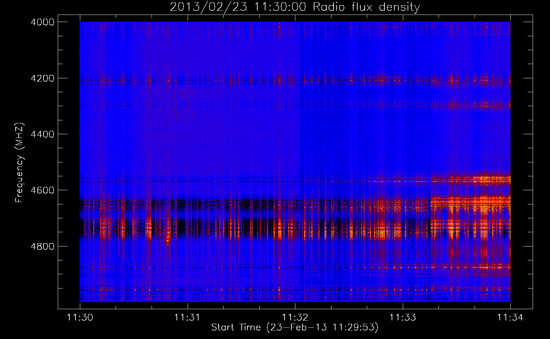This screenshot has width=550, height=339.
Task: Click the plot title "2013/02/23 11:30:00 Radio flux density"
Action: 295,7
